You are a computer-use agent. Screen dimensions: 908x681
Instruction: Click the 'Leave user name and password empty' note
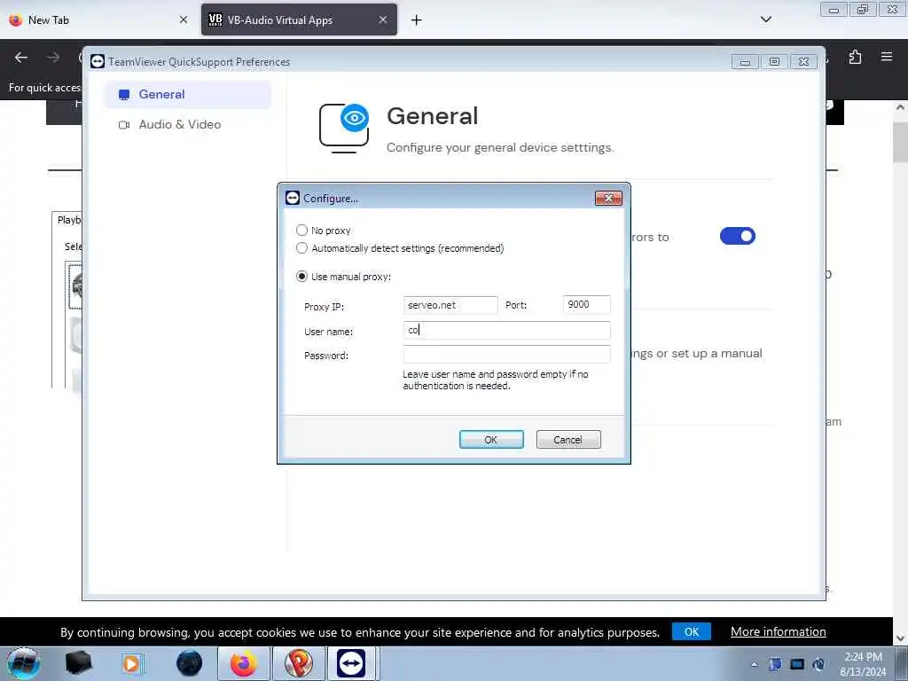[x=495, y=380]
